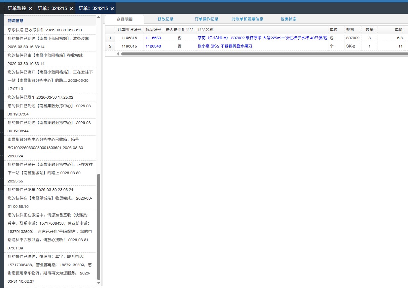
Task: Open the 订单操作记录 tab
Action: (x=206, y=19)
